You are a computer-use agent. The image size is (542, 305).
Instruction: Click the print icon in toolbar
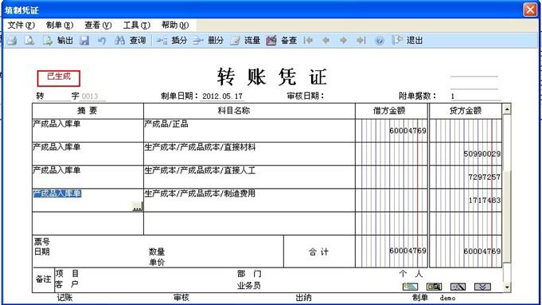point(12,41)
